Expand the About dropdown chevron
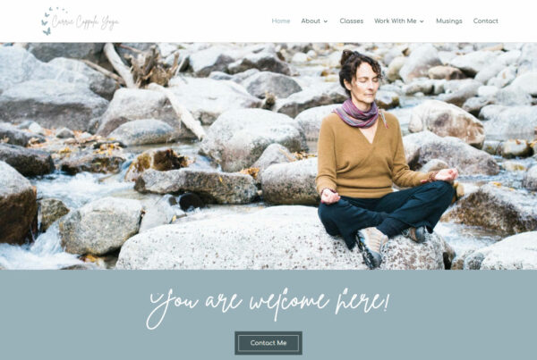 click(326, 21)
